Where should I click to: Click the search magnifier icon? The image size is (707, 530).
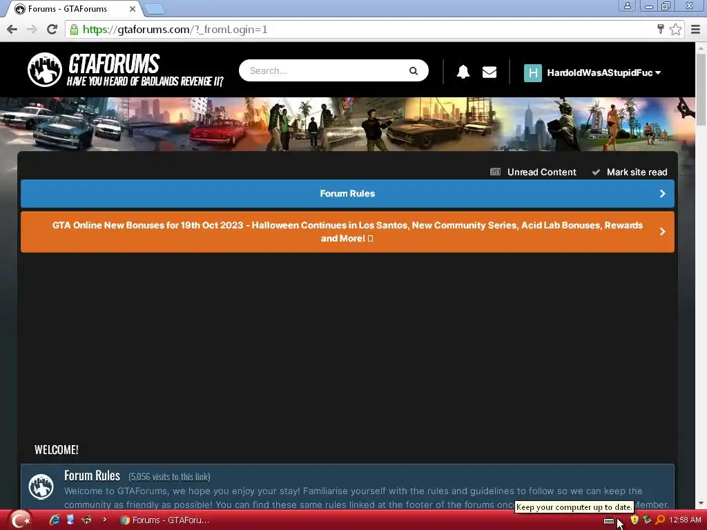413,71
